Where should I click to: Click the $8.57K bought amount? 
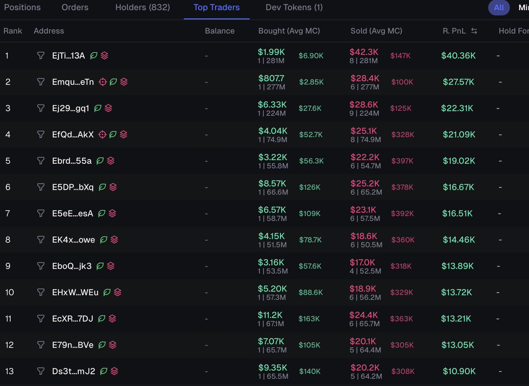pyautogui.click(x=272, y=184)
